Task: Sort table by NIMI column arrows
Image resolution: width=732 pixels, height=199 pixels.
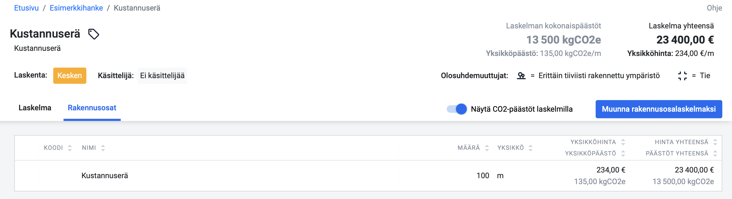Action: 103,148
